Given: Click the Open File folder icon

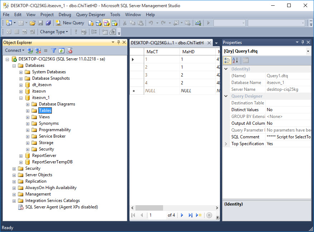Looking at the screenshot, I should [x=33, y=23].
